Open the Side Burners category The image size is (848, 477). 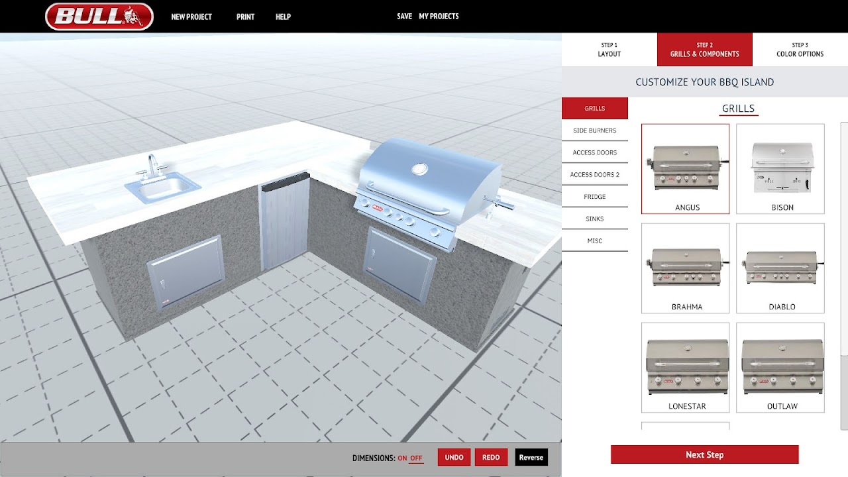[594, 131]
